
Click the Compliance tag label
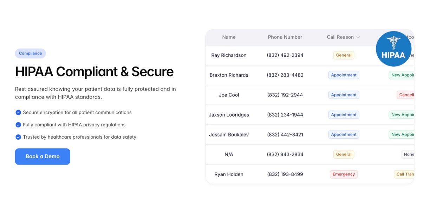coord(30,54)
